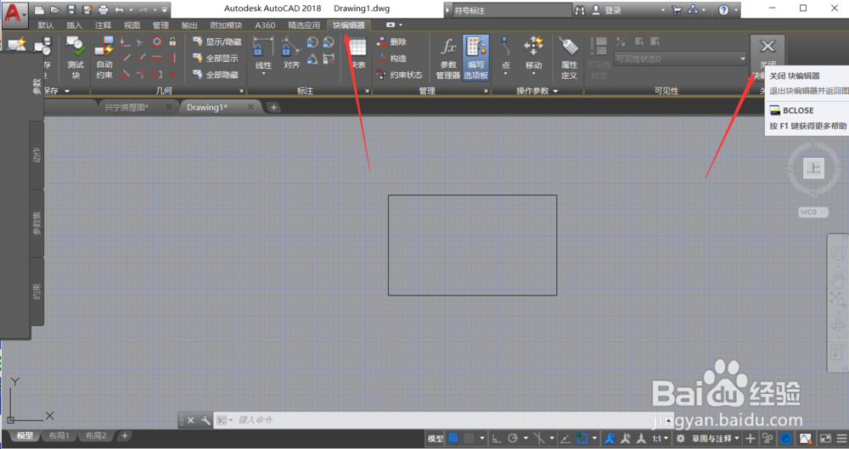
Task: Open the 草图与注释 workspace dropdown
Action: (715, 438)
